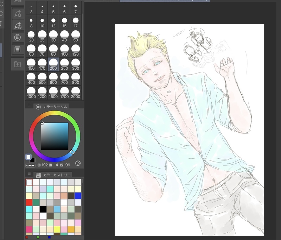The image size is (281, 240).
Task: Apply the 500 brush size
Action: click(42, 78)
